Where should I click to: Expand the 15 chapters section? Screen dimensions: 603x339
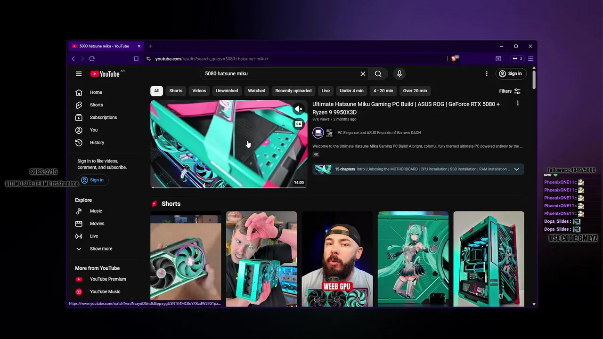(516, 169)
